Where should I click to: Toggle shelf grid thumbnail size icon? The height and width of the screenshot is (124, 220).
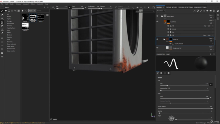tap(47, 15)
